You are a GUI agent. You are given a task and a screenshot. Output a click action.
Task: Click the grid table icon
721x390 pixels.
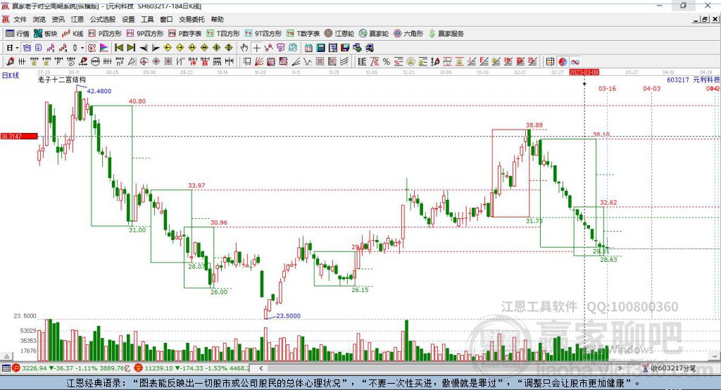pos(549,61)
